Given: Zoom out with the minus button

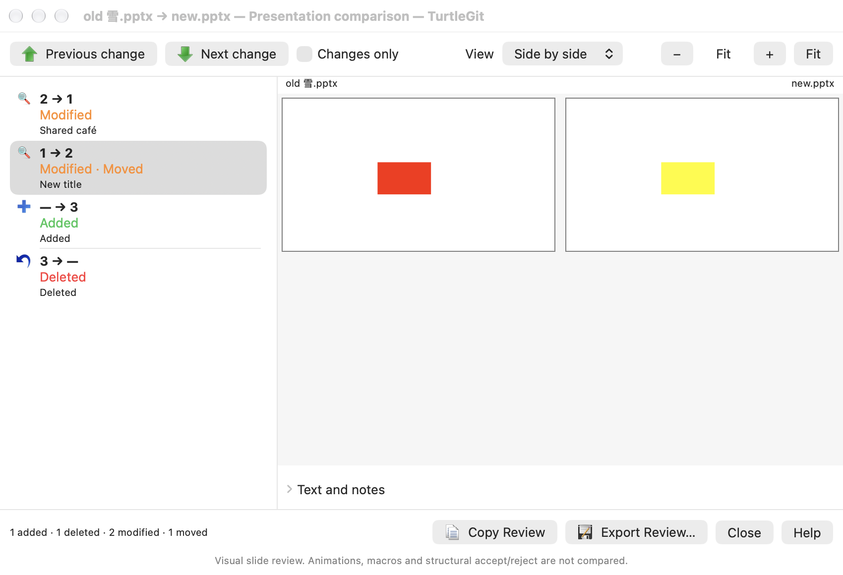Looking at the screenshot, I should pos(677,54).
